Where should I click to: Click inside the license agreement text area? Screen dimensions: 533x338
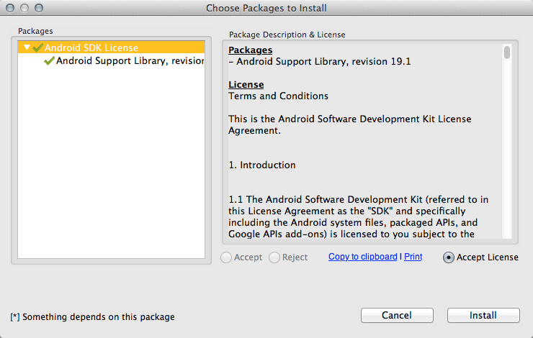(360, 144)
